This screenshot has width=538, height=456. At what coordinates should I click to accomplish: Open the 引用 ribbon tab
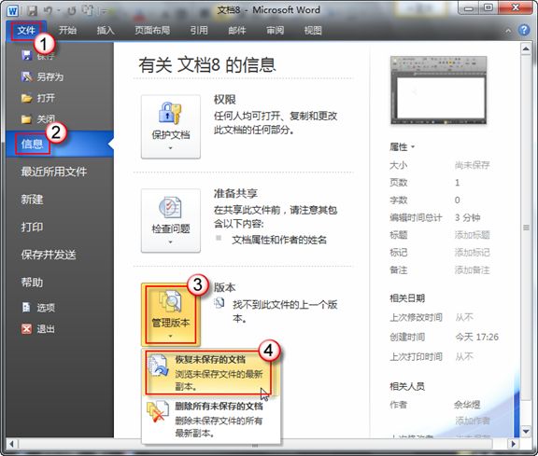(199, 31)
